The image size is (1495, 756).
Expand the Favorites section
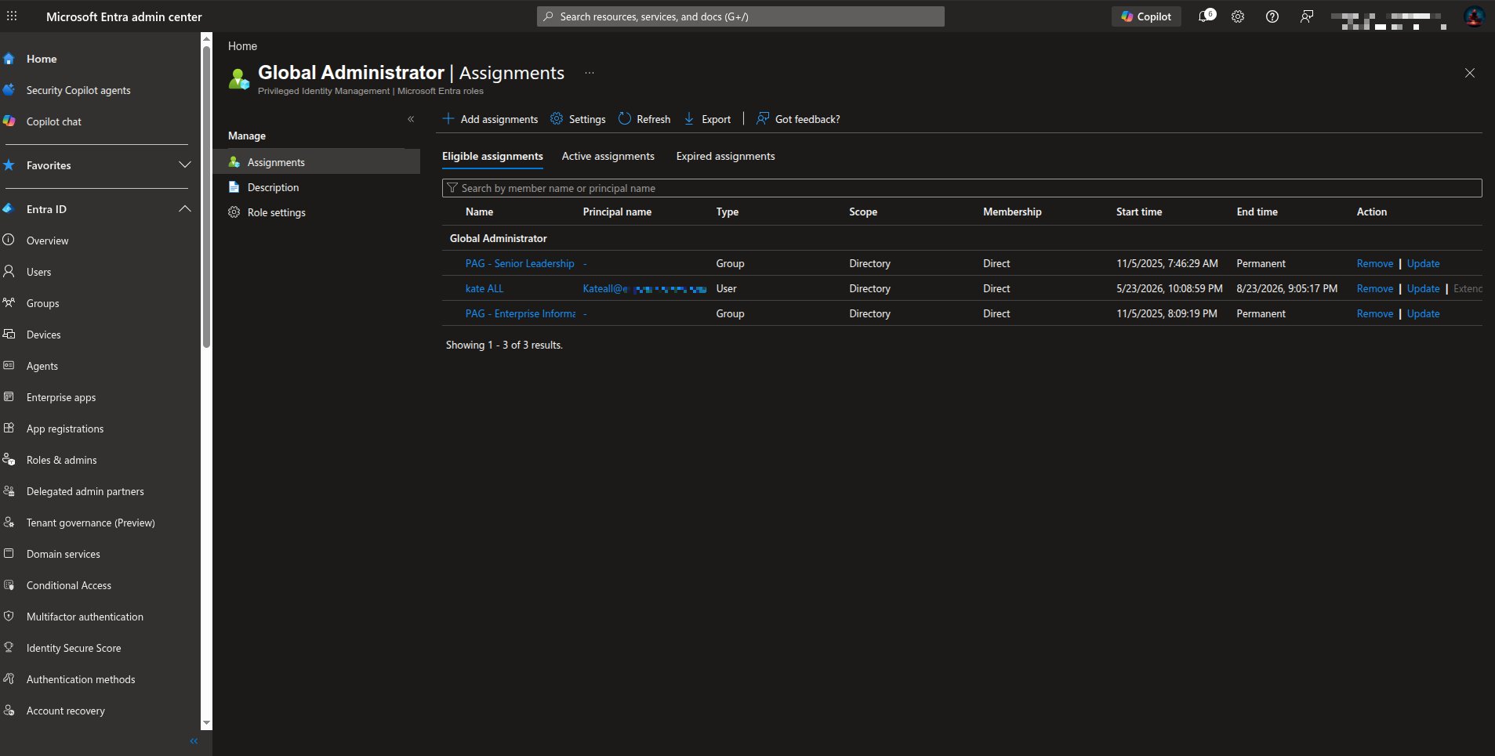(185, 165)
